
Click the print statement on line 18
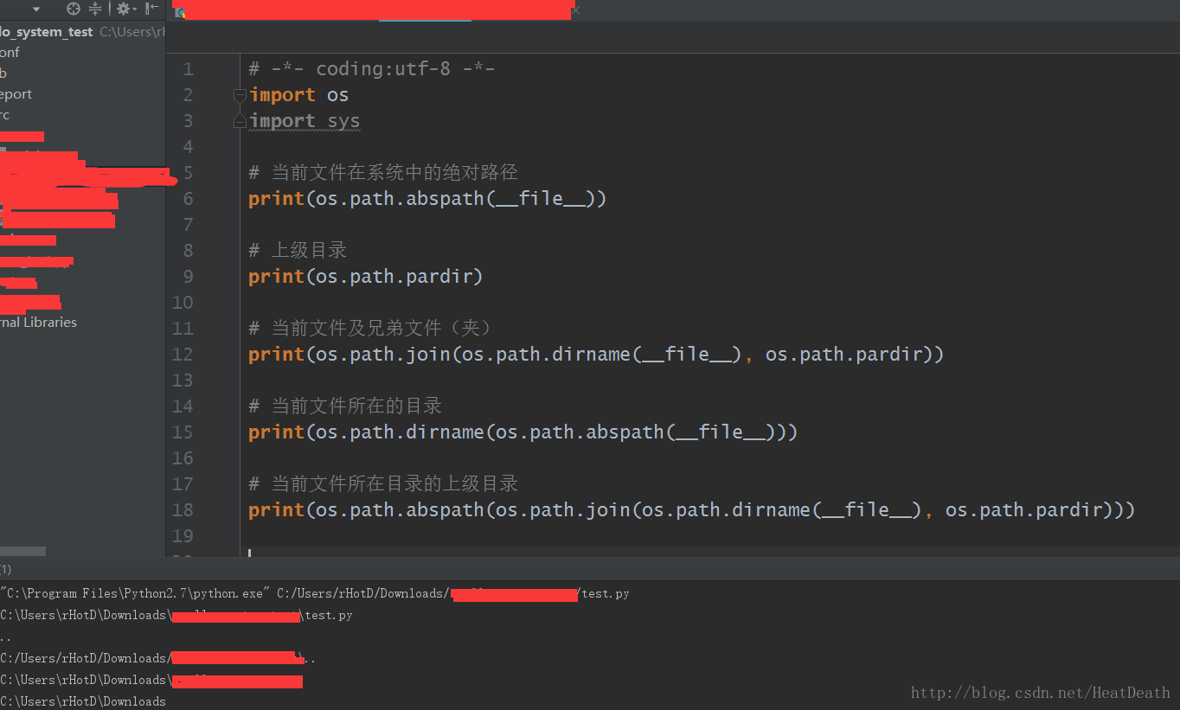tap(691, 510)
